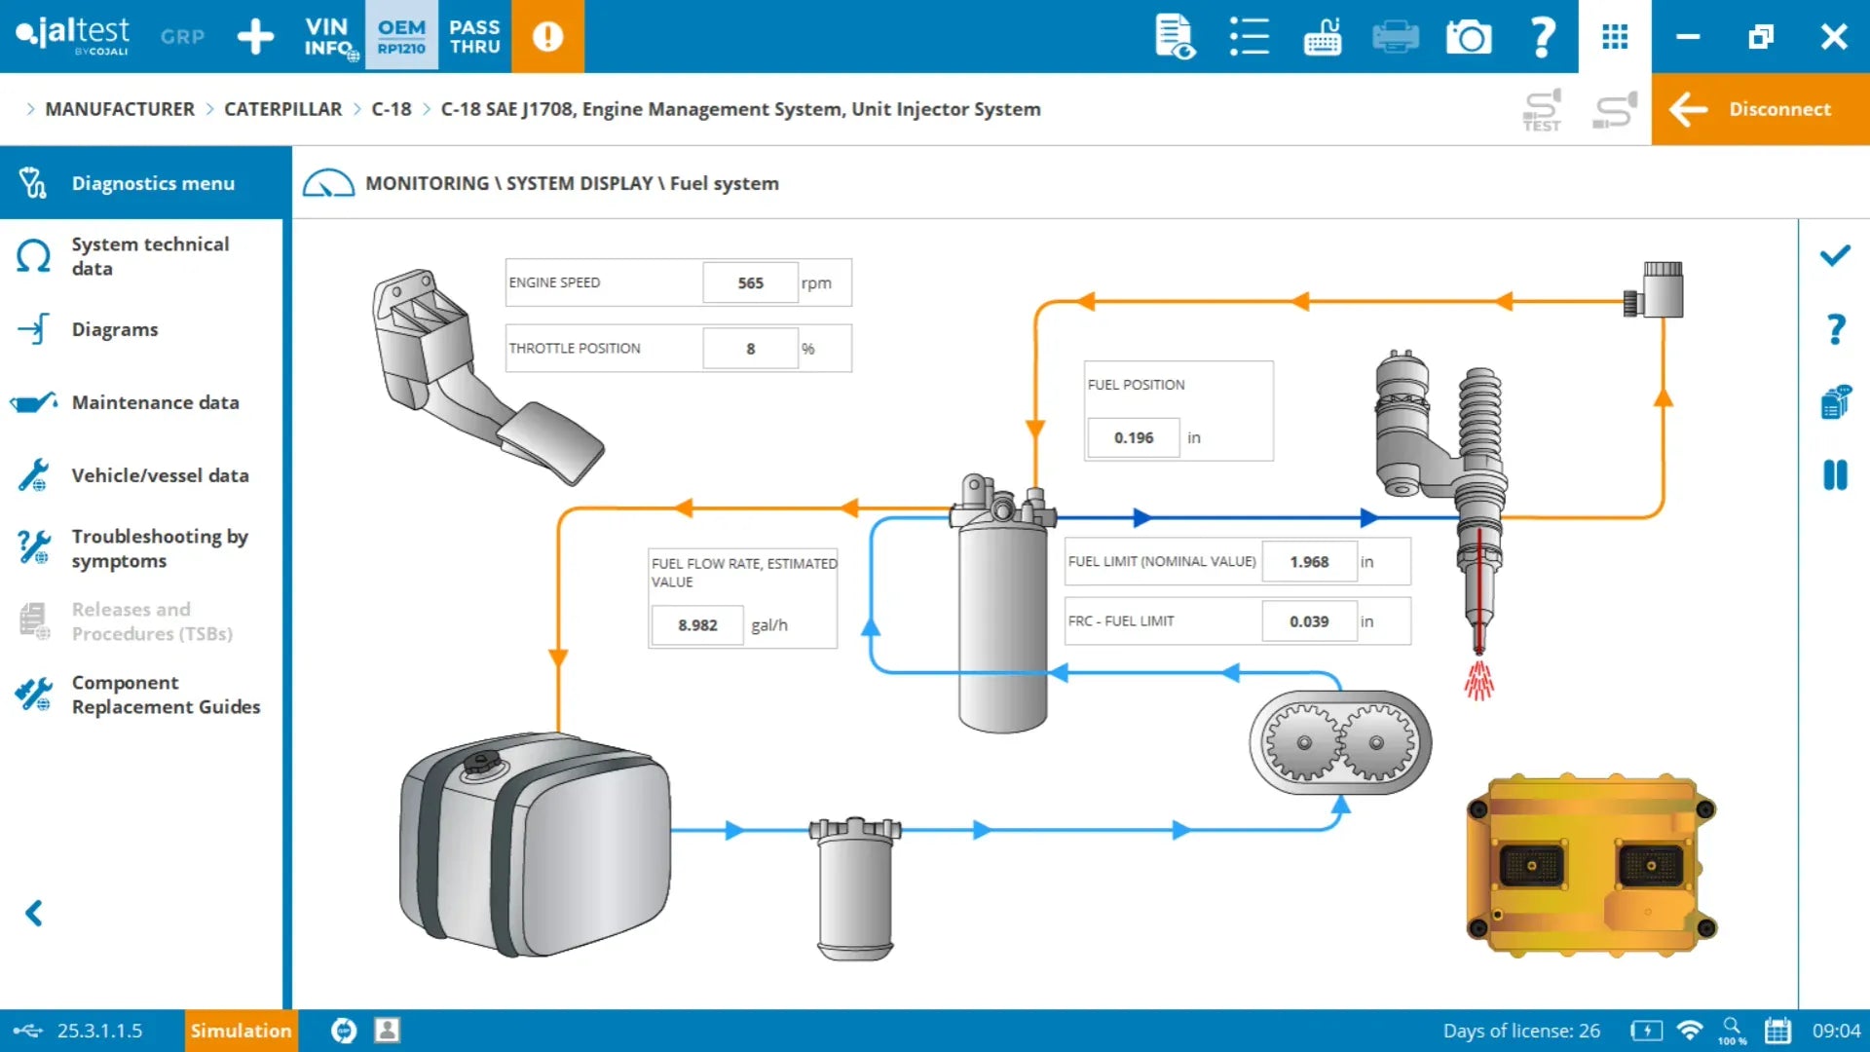Screen dimensions: 1870x1052
Task: Click the pressure regulator valve image
Action: tap(1654, 290)
